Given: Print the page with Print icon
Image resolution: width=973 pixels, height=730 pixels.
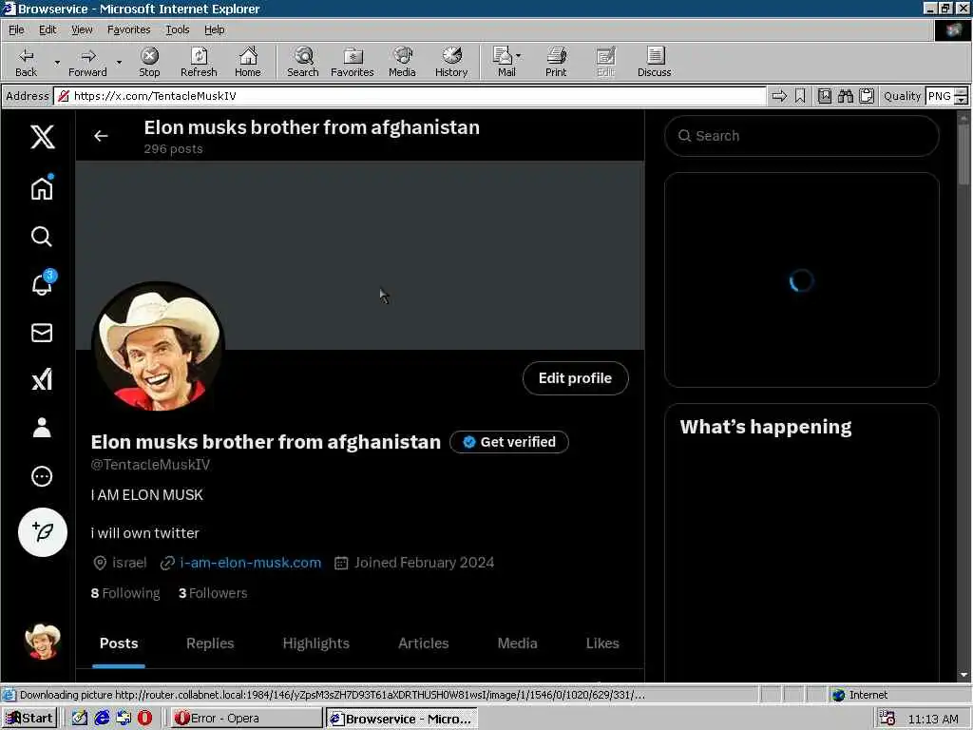Looking at the screenshot, I should click(x=556, y=62).
